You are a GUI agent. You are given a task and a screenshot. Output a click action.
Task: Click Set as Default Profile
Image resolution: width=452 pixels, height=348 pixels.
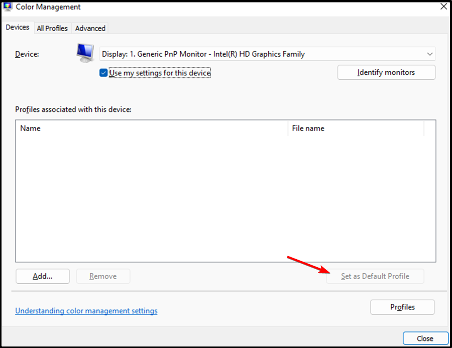click(x=375, y=276)
